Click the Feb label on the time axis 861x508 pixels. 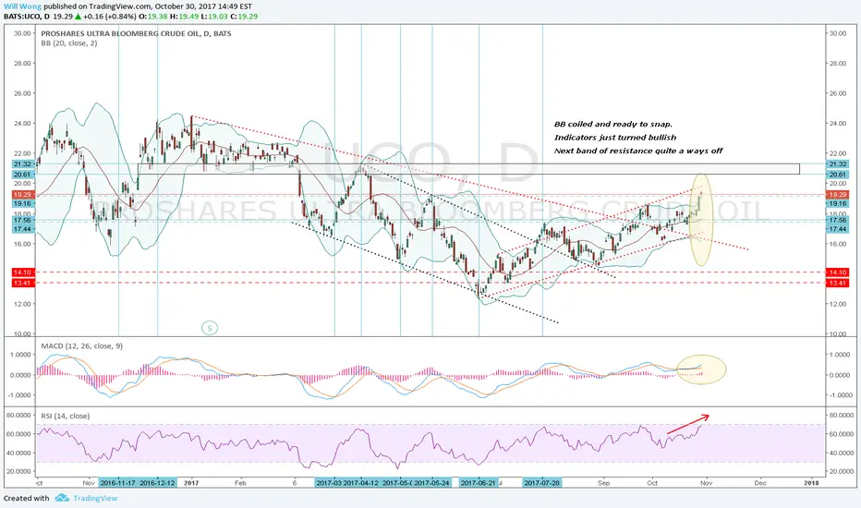(x=240, y=483)
